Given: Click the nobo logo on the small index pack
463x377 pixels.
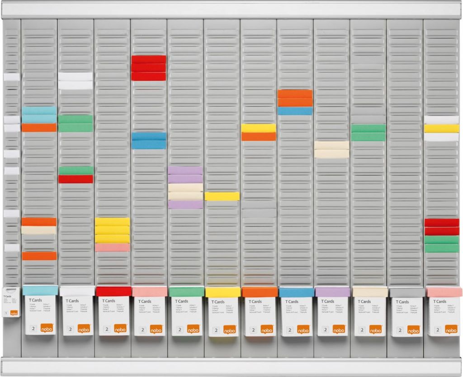Looking at the screenshot, I should point(14,313).
